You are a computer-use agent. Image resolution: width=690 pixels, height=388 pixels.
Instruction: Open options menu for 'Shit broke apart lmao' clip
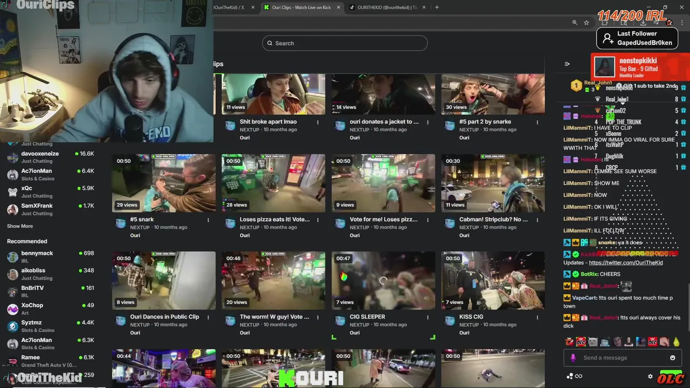[318, 122]
